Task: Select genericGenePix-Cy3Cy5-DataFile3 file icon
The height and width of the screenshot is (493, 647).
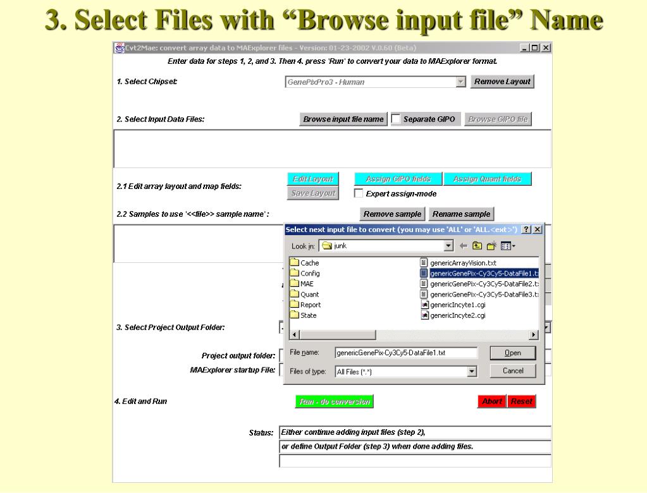Action: pyautogui.click(x=424, y=294)
